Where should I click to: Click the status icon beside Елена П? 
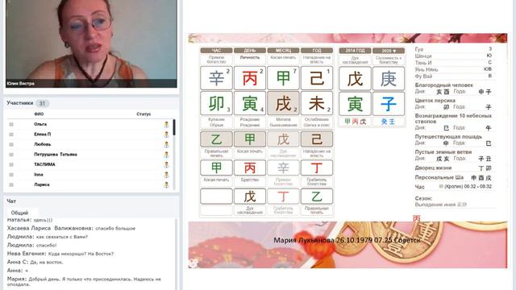click(x=166, y=135)
